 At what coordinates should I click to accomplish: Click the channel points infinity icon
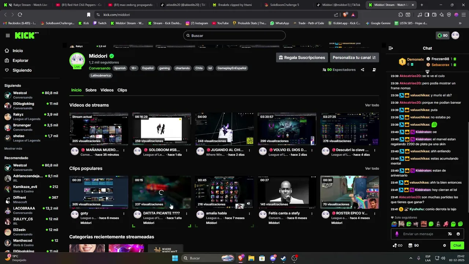click(398, 245)
